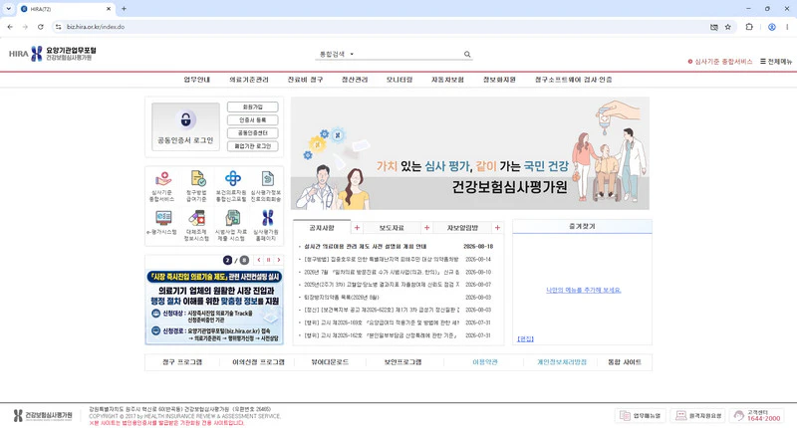
Task: Switch to the 자보알림방 tab
Action: [x=462, y=228]
